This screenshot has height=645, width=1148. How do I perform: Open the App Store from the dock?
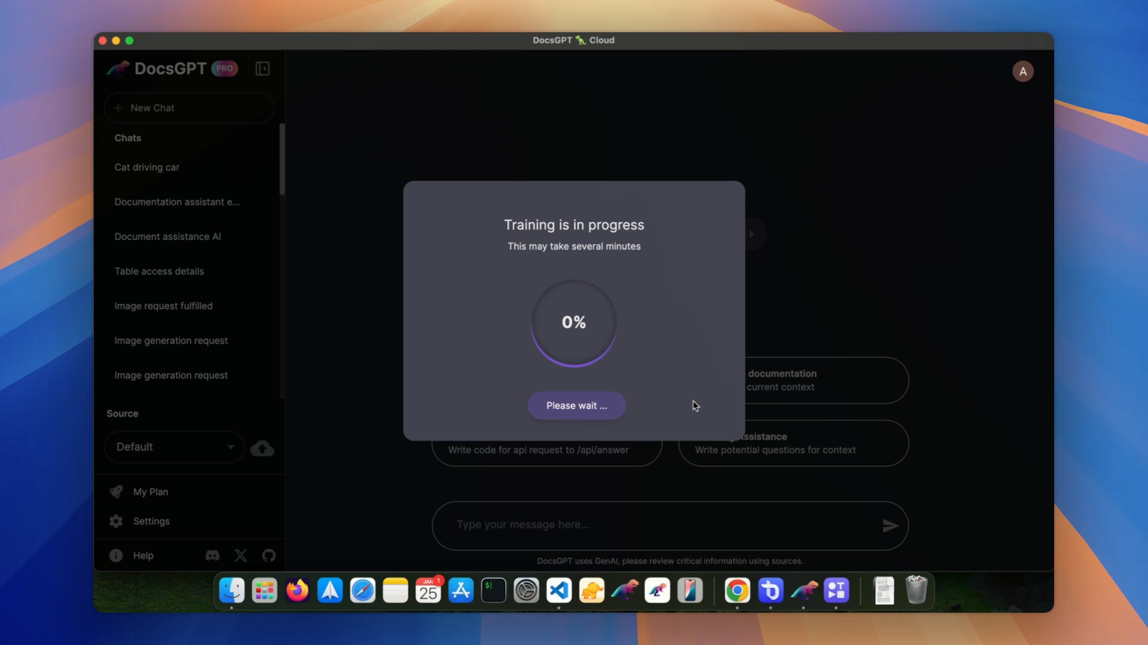(461, 591)
